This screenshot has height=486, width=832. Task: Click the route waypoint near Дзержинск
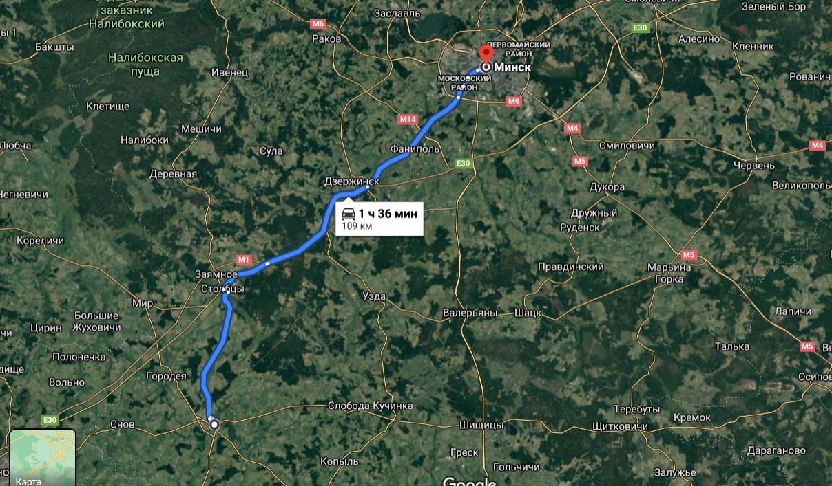368,187
